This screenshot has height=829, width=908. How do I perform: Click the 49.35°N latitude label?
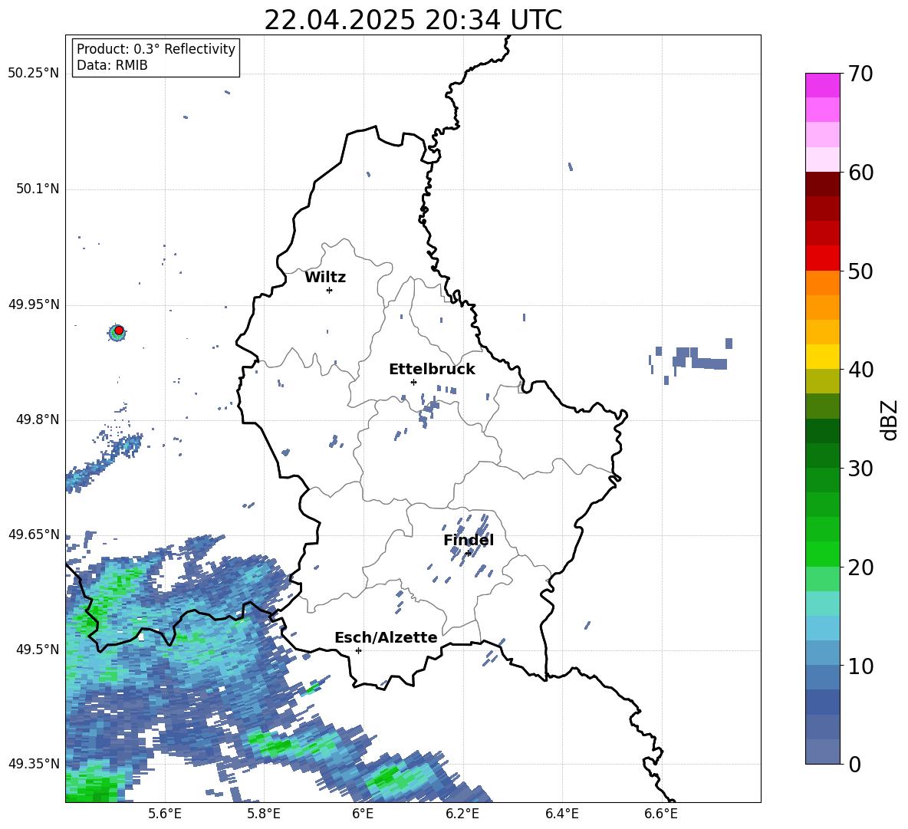(34, 764)
